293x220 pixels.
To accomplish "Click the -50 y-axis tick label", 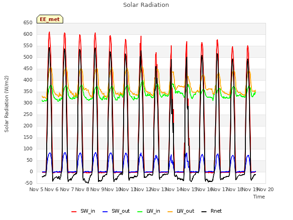I will click(28, 183).
